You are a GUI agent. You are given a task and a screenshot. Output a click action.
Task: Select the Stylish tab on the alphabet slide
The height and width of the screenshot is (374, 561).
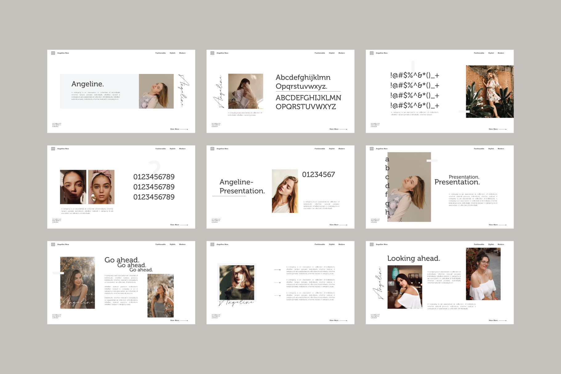[332, 53]
